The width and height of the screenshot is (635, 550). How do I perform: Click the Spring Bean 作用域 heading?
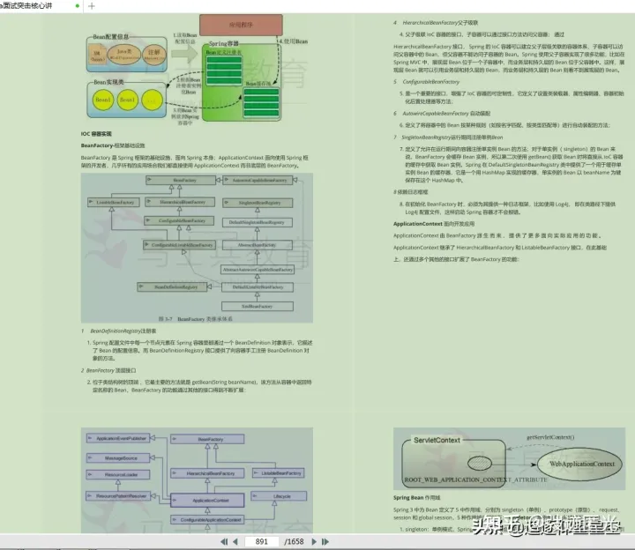point(416,498)
